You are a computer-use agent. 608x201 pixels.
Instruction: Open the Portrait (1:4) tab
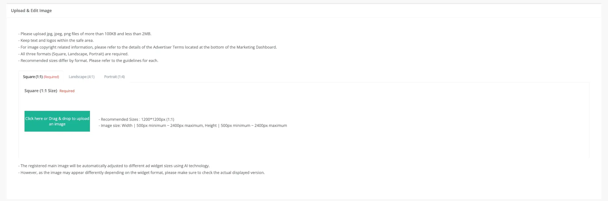click(114, 77)
